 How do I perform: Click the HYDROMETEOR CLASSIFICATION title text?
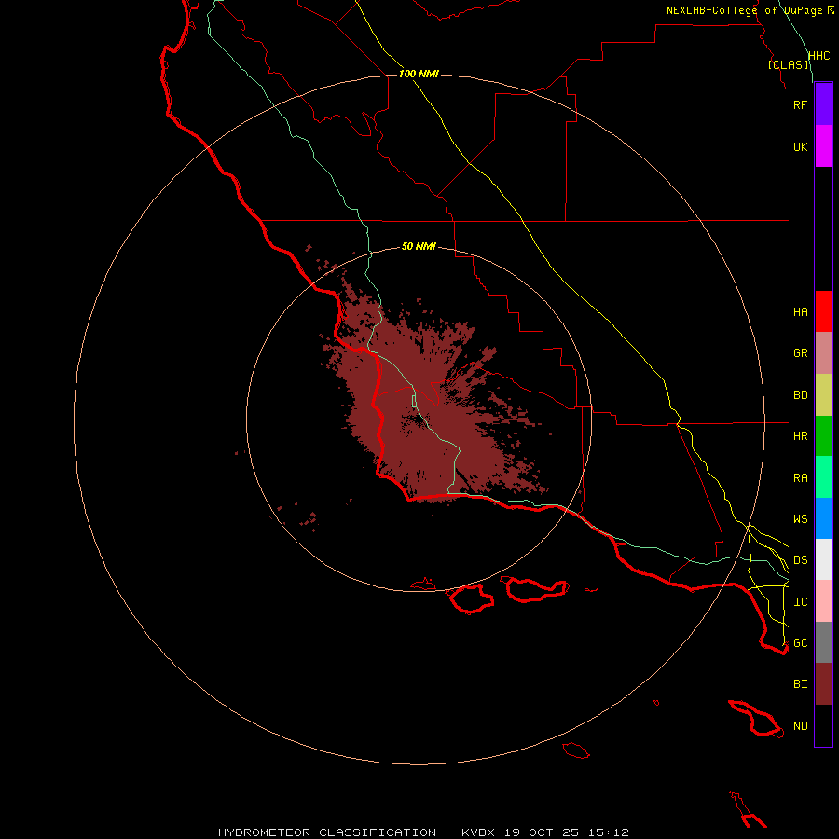pyautogui.click(x=327, y=832)
